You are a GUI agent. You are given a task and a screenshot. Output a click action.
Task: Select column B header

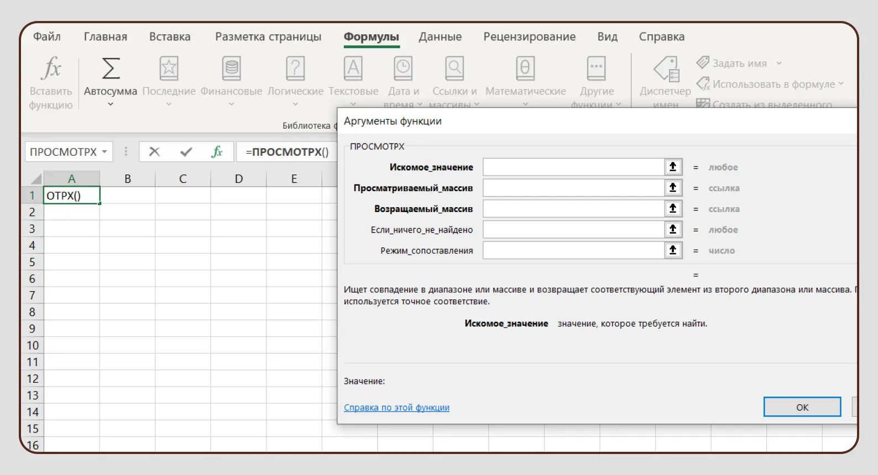click(128, 179)
